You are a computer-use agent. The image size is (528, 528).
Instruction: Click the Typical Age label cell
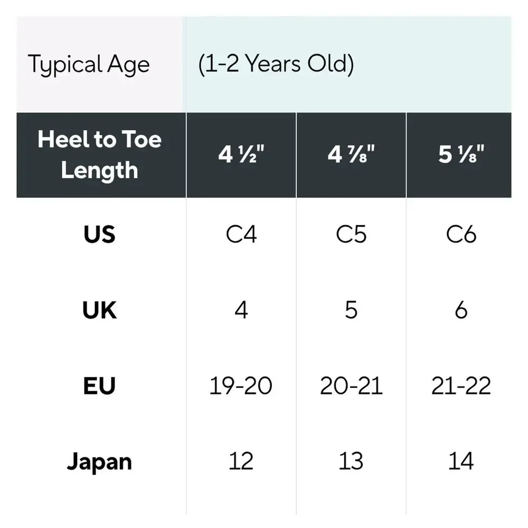pyautogui.click(x=101, y=64)
